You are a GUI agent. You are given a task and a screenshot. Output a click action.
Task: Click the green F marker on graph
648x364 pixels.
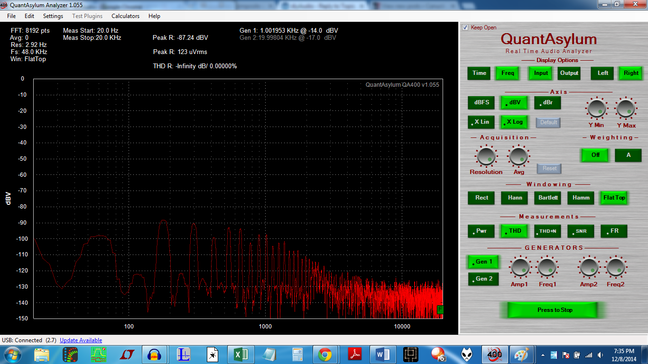(x=440, y=309)
